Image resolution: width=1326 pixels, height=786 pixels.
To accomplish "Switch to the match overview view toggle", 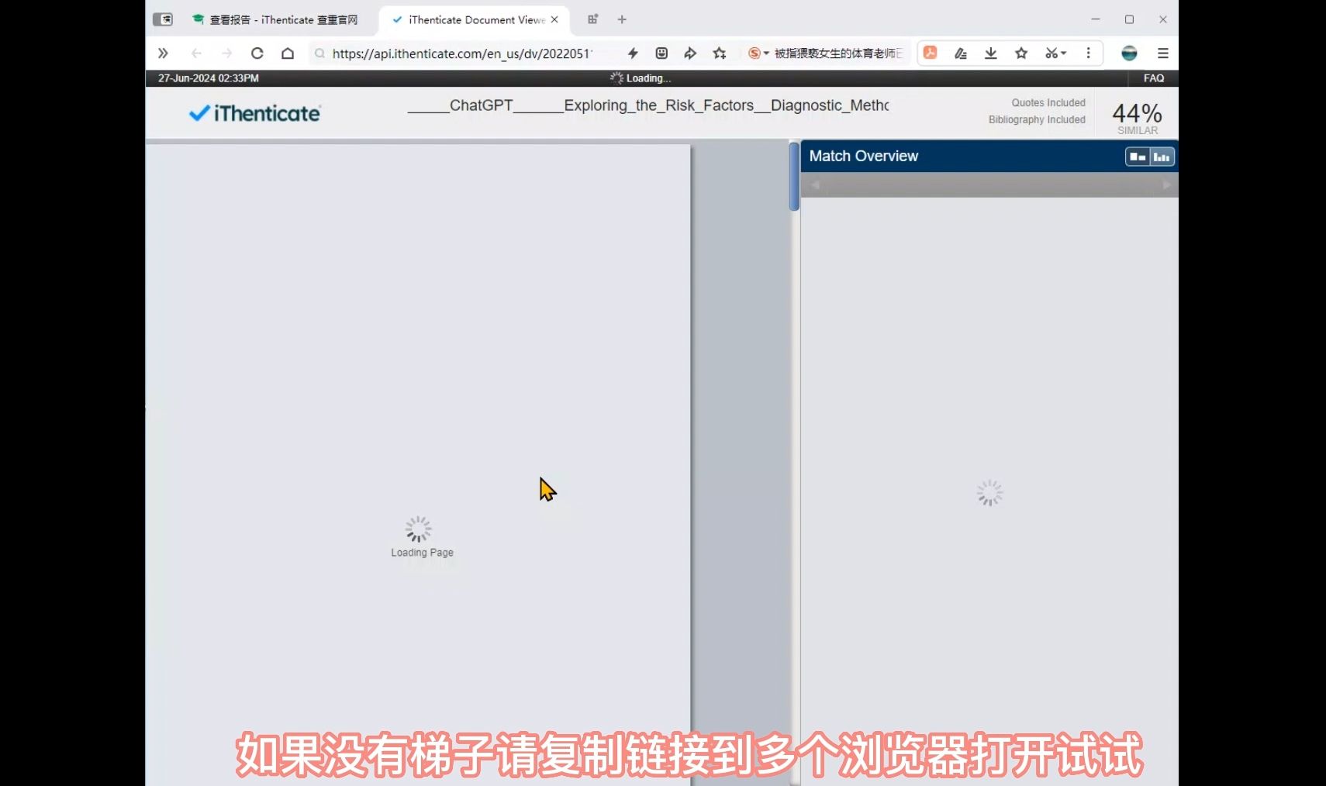I will click(1138, 157).
